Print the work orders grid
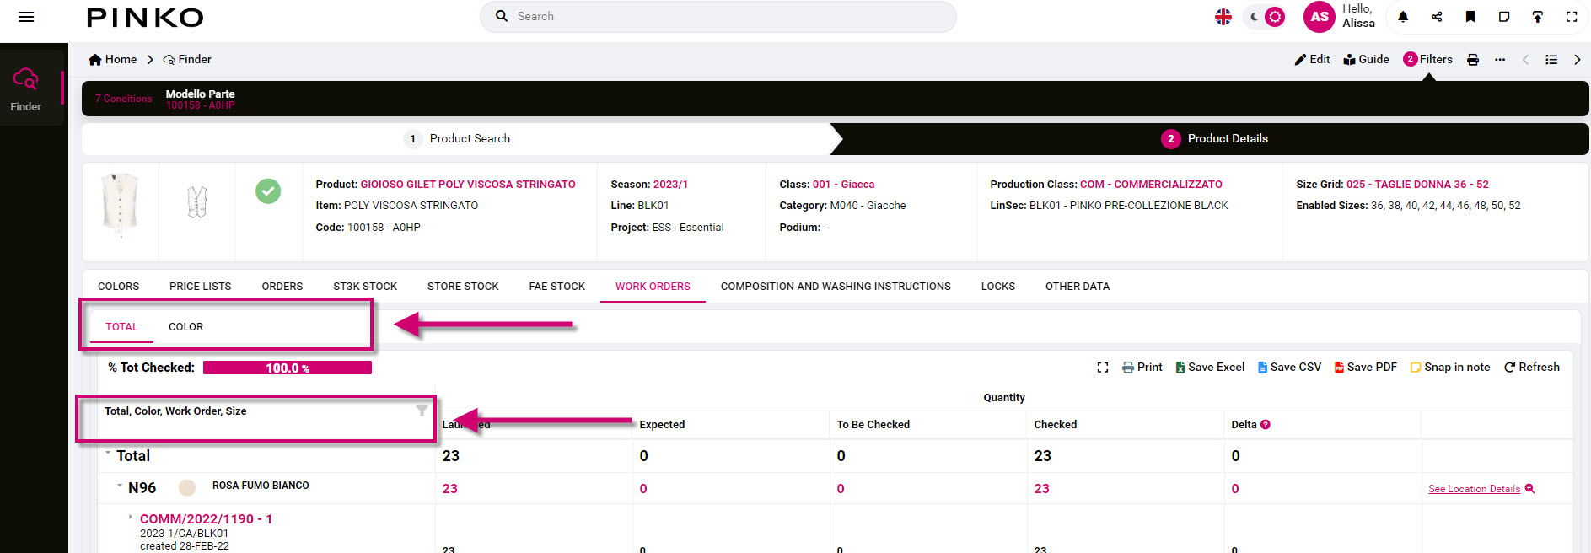The width and height of the screenshot is (1591, 553). pos(1142,368)
